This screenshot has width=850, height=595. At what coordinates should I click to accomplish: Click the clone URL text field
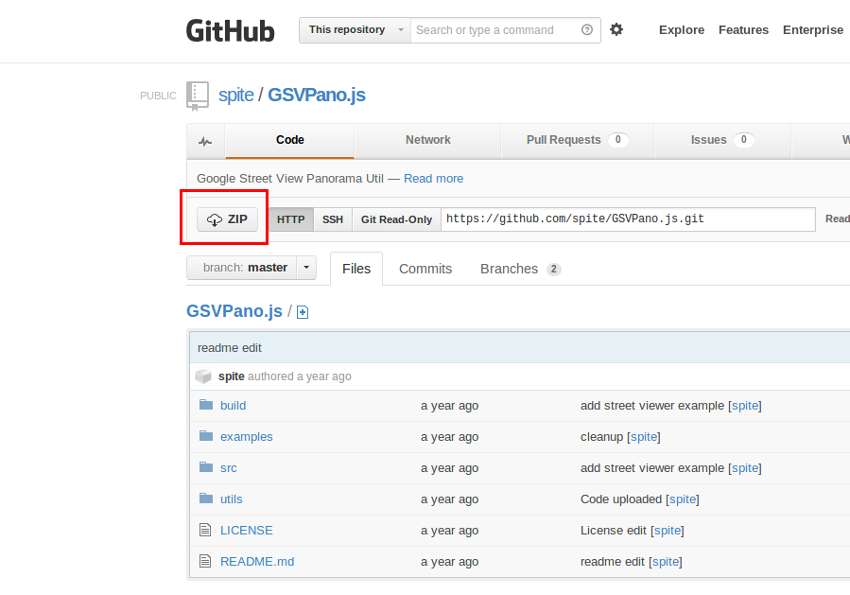[x=629, y=219]
